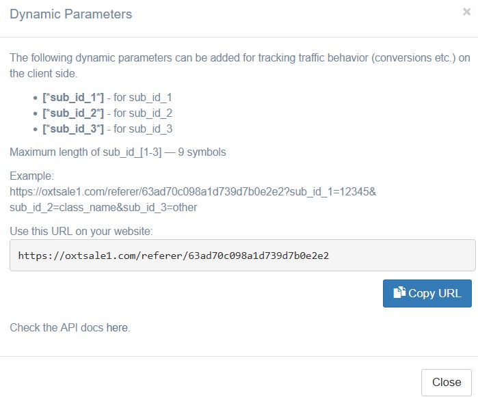Click inside the referer URL field
This screenshot has width=478, height=397.
pyautogui.click(x=242, y=256)
